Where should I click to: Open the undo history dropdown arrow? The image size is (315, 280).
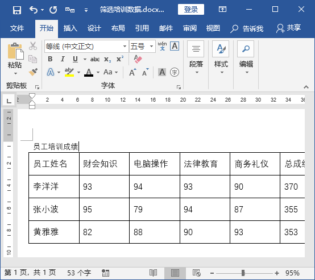click(43, 10)
